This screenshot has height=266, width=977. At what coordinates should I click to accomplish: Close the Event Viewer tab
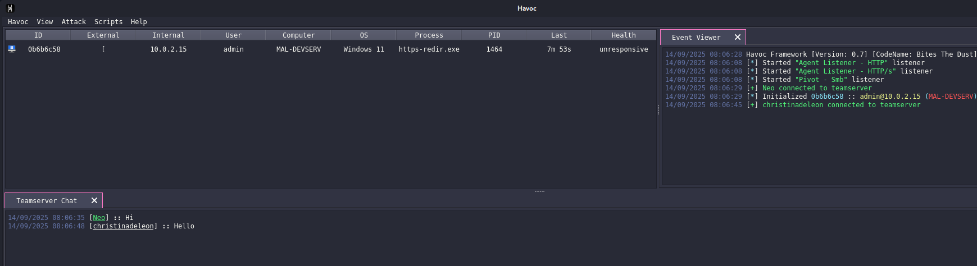(x=738, y=37)
